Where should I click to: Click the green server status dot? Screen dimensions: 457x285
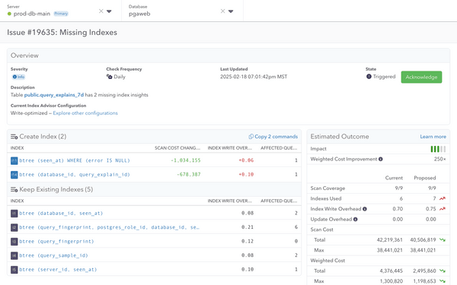[x=9, y=14]
